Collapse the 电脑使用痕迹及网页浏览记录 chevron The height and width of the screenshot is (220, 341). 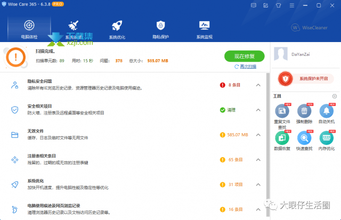point(258,209)
